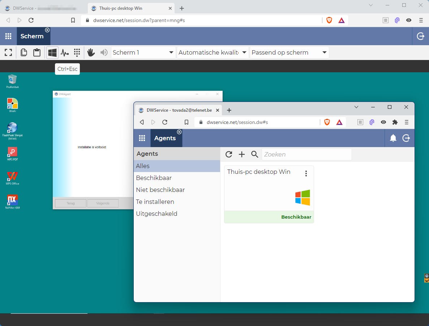
Task: Click the outer browser eye extension icon
Action: point(409,20)
